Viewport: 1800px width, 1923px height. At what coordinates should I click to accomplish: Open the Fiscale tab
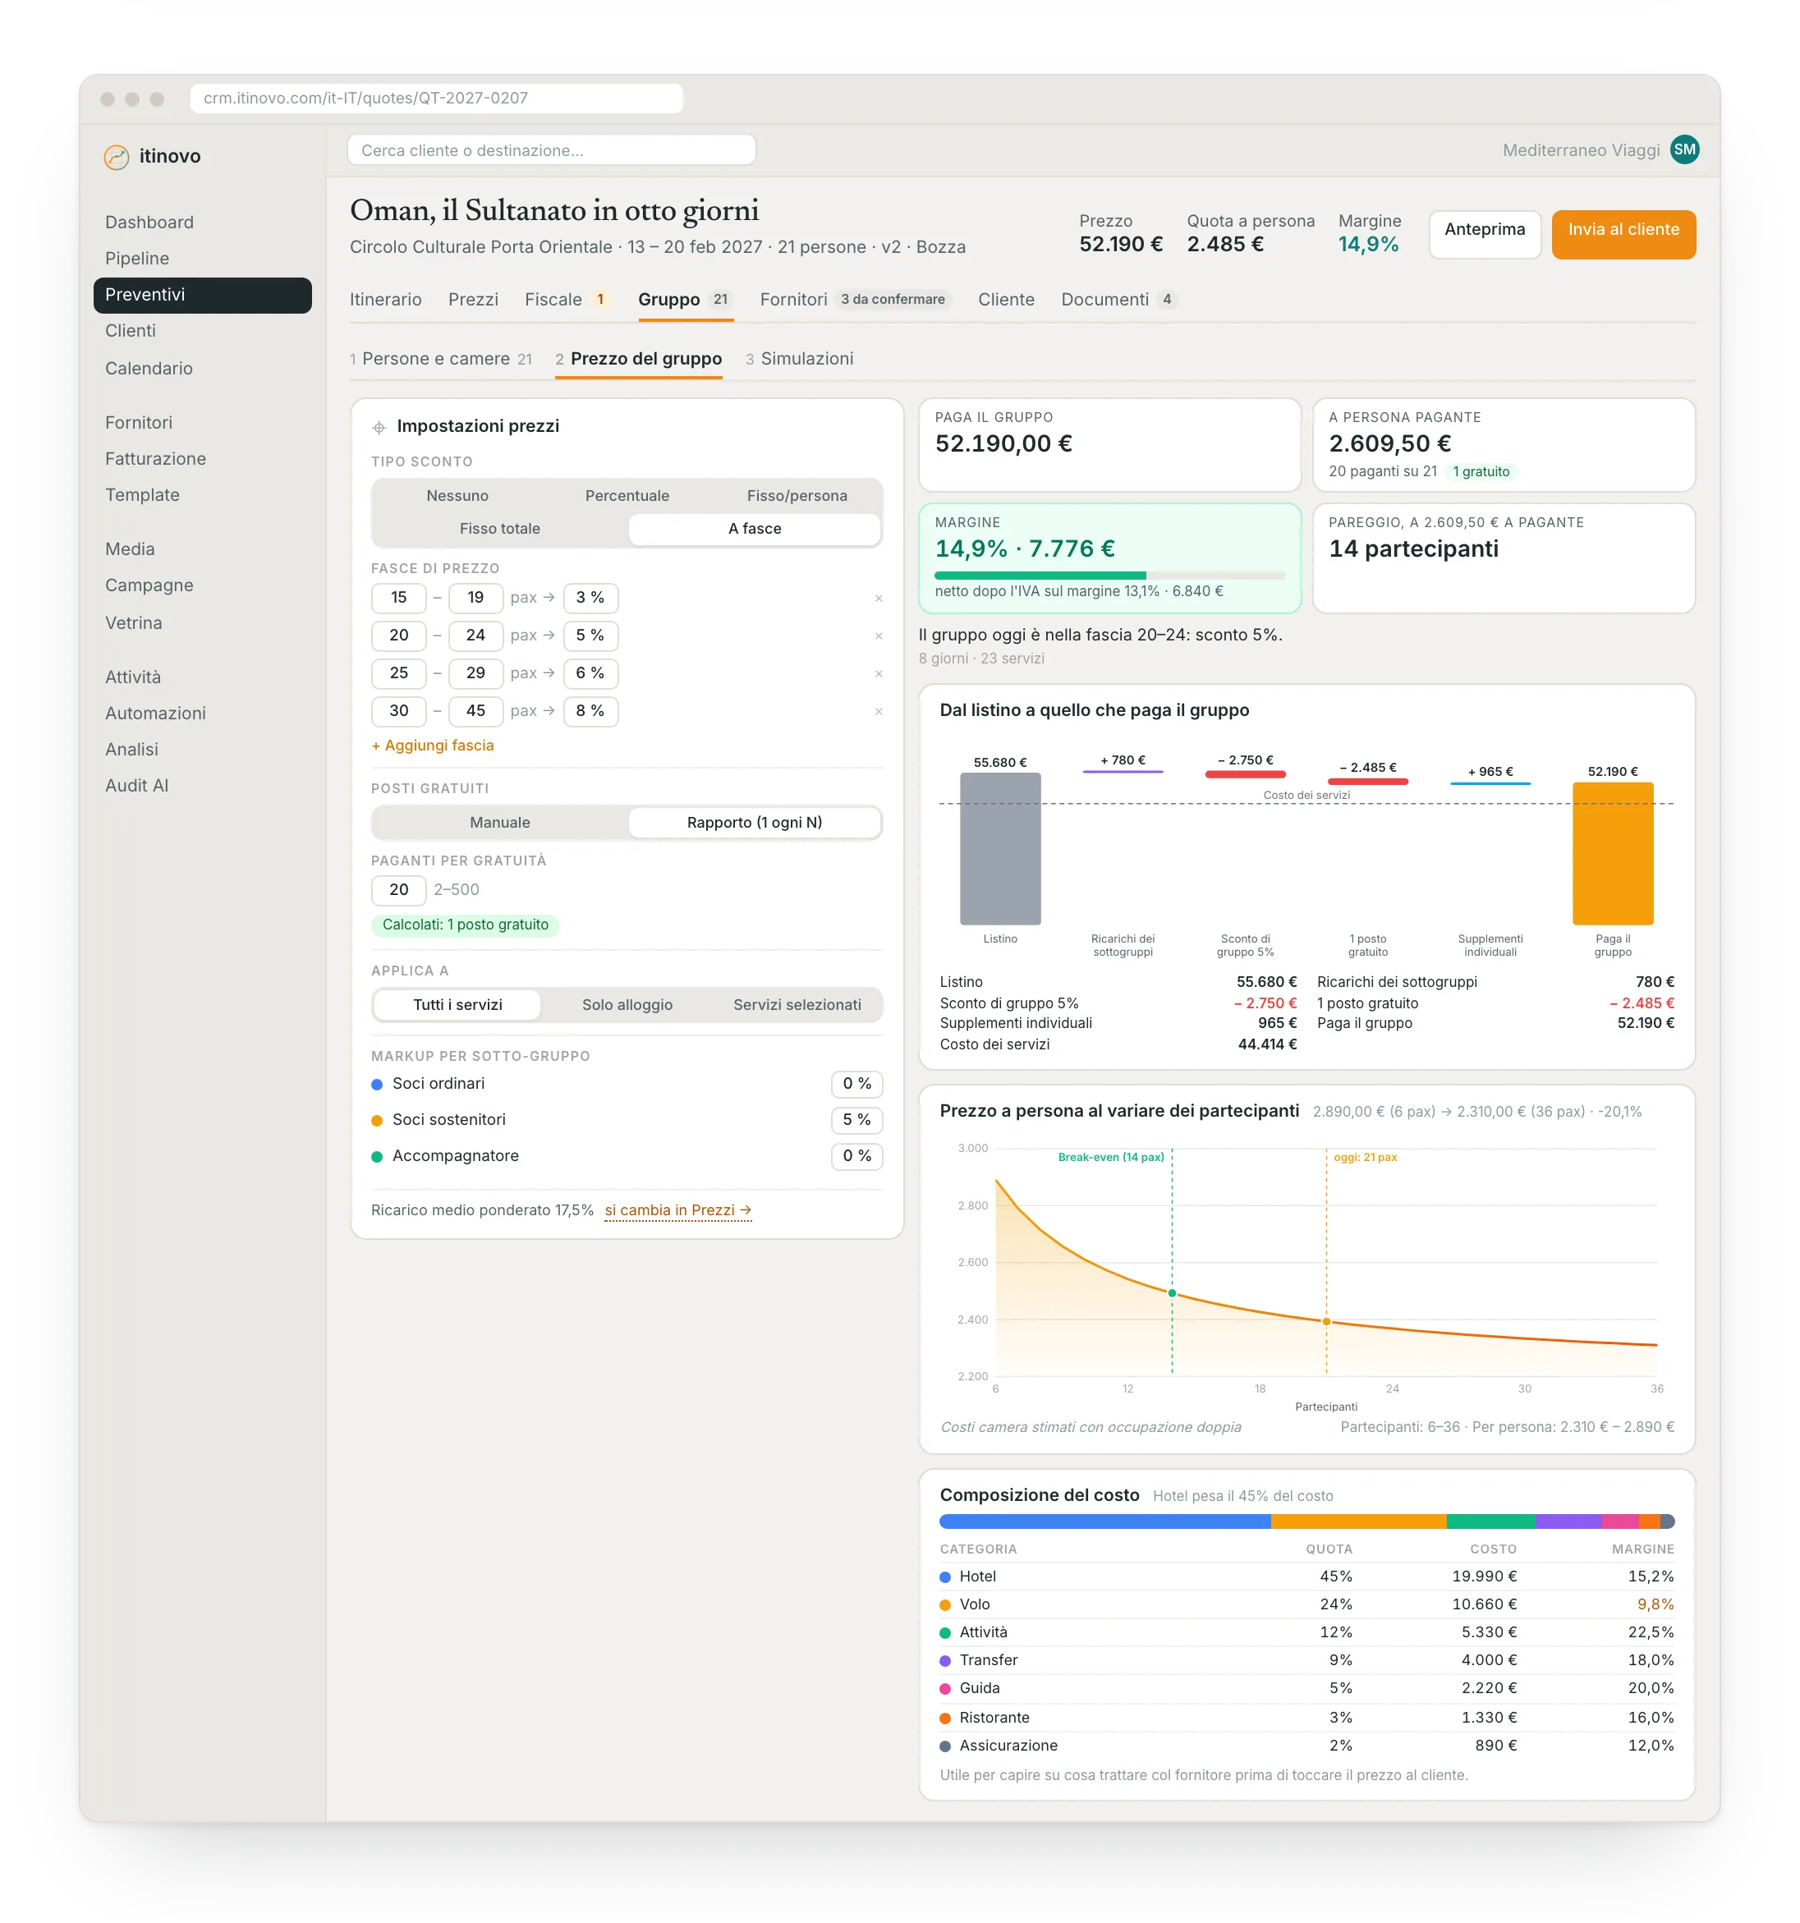[567, 300]
